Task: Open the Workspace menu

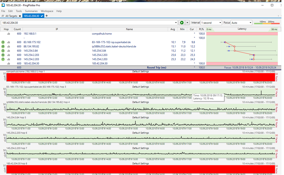Action: point(47,11)
